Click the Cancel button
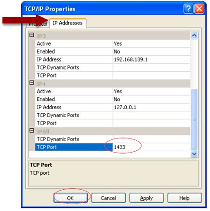This screenshot has width=210, height=211. [108, 198]
